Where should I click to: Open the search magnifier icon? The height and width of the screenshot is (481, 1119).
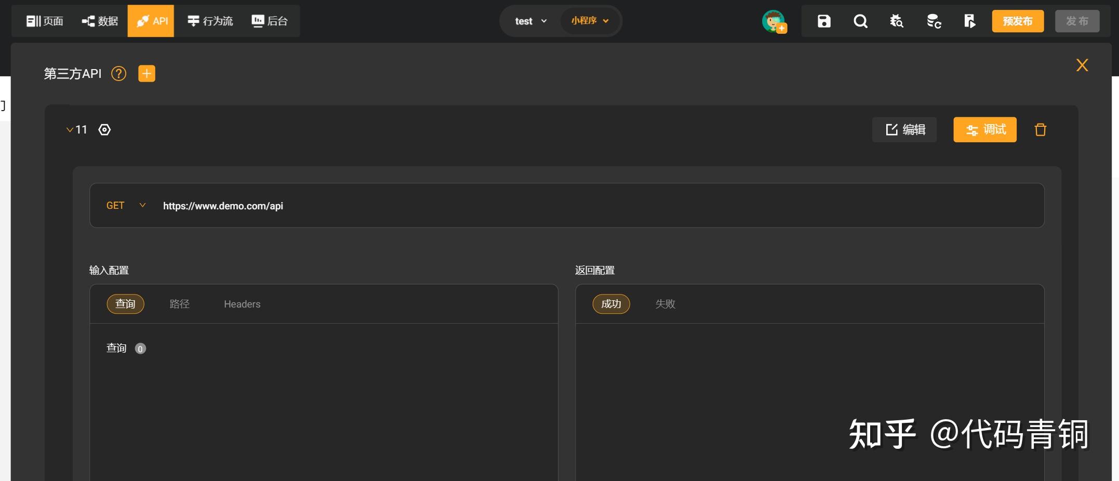tap(860, 21)
